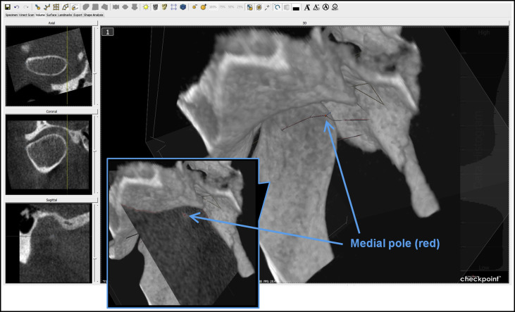The width and height of the screenshot is (515, 312).
Task: Click the Undo arrow icon
Action: click(x=16, y=7)
